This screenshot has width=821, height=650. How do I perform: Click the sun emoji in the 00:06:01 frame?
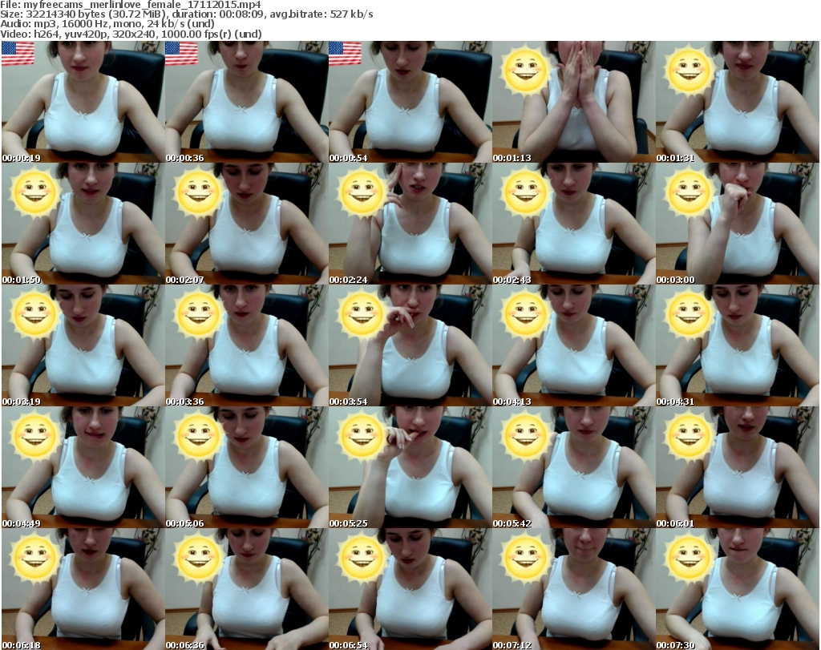(689, 437)
